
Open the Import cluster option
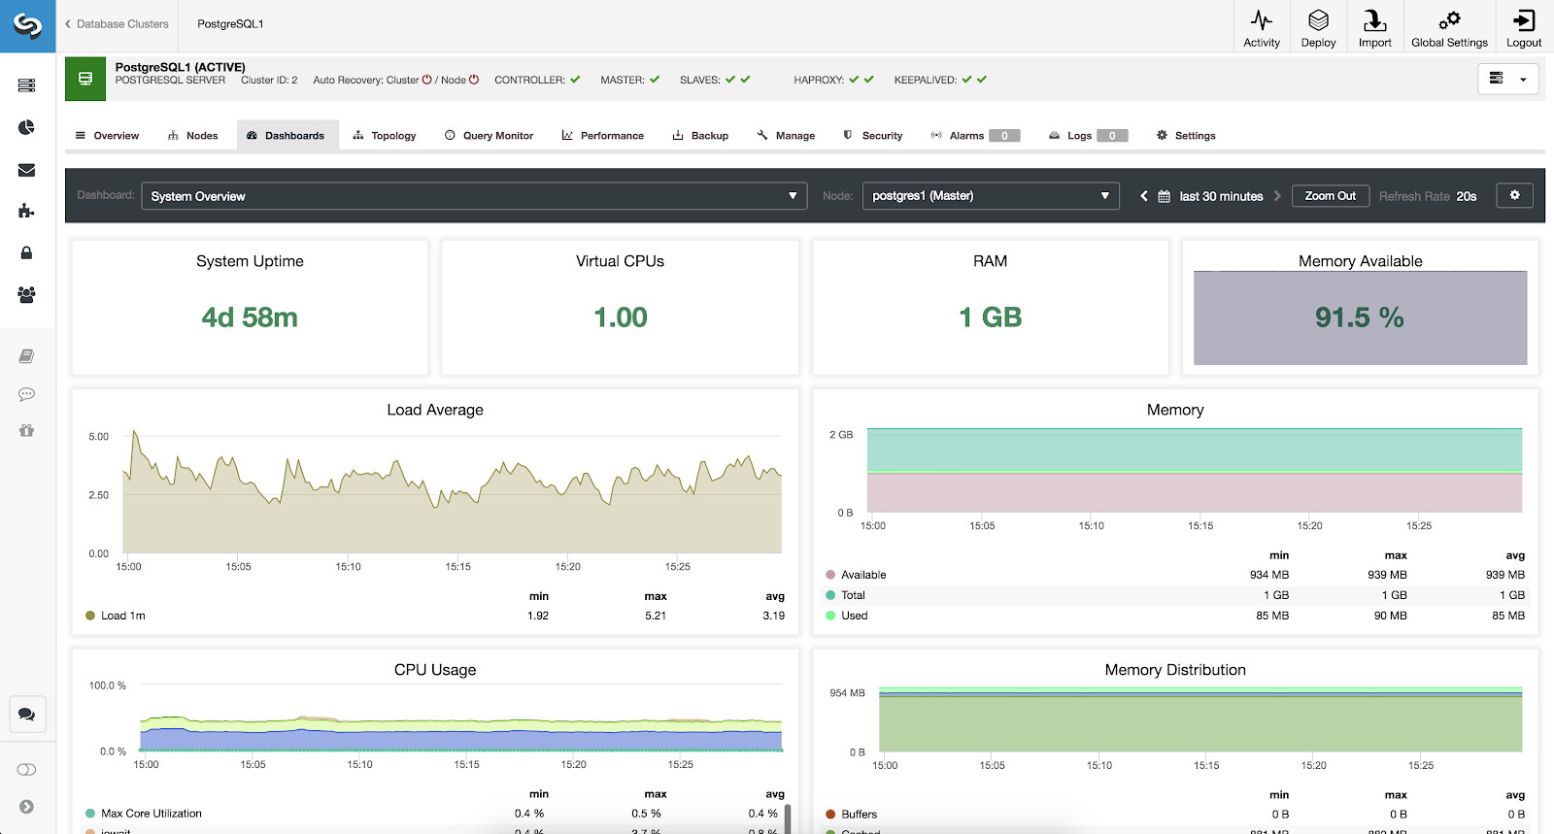pyautogui.click(x=1374, y=27)
